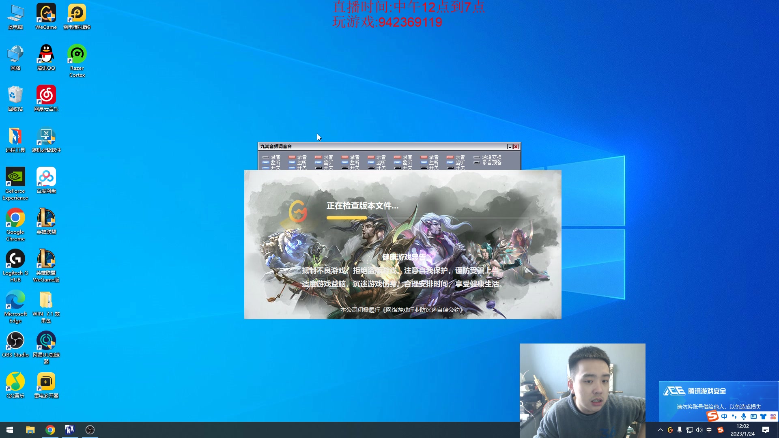Open taskbar volume speaker control
Screen dimensions: 779x438
(x=699, y=430)
